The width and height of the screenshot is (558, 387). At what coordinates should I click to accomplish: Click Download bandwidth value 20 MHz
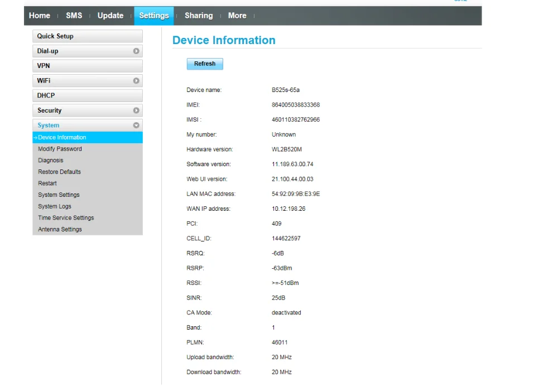pyautogui.click(x=282, y=372)
